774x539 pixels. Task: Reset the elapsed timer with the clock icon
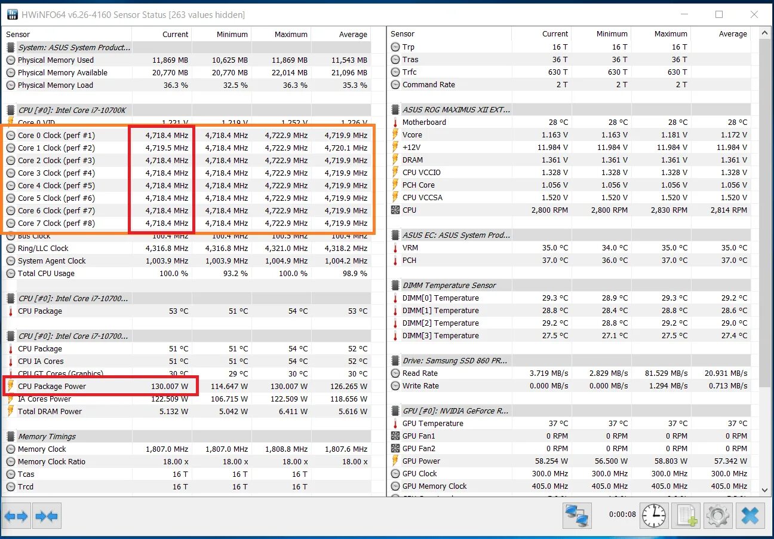[x=654, y=515]
